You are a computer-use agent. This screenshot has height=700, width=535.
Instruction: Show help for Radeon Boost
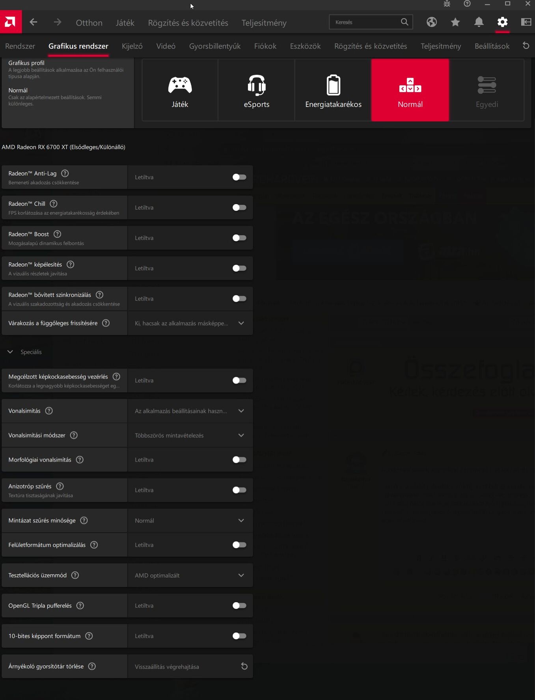(57, 234)
